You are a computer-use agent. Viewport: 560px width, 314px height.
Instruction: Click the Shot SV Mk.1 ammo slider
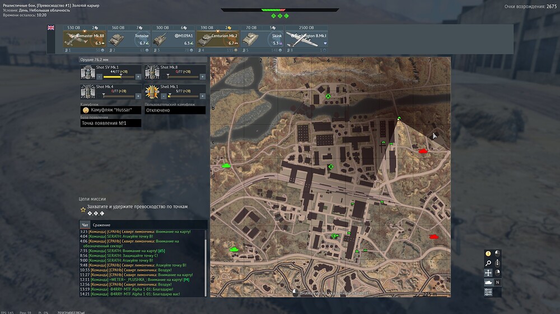tap(119, 77)
